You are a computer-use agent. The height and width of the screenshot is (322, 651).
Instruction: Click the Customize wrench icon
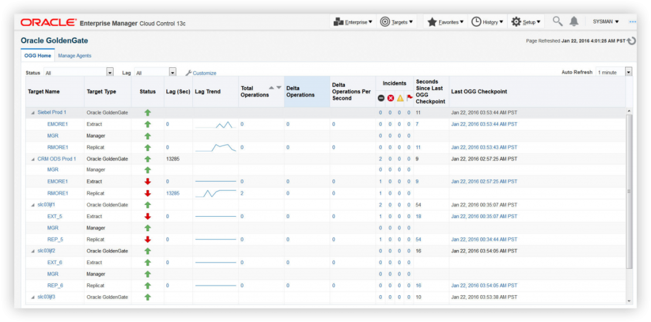coord(189,73)
